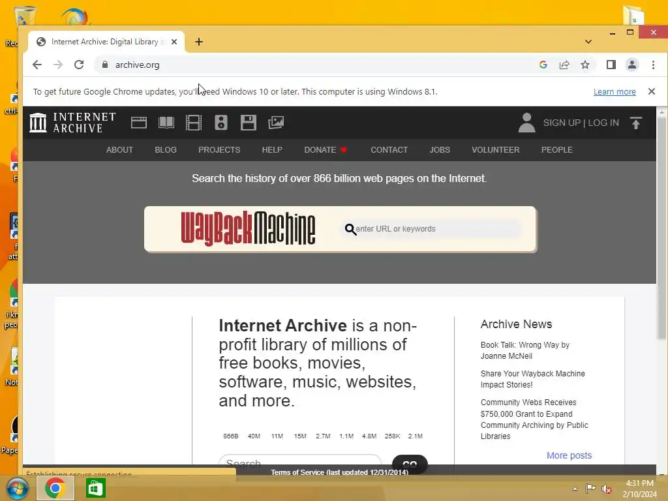Select the Internet Archive browser tab
The height and width of the screenshot is (501, 668).
[106, 42]
